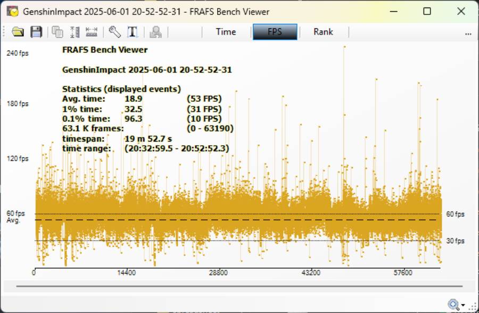This screenshot has width=479, height=313.
Task: Click the '57600' x-axis tick label
Action: tap(403, 273)
